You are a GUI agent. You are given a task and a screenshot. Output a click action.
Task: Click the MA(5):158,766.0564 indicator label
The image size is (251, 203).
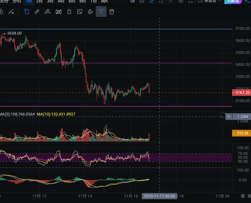[x=17, y=114]
